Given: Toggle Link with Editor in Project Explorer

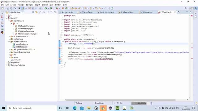Looking at the screenshot, I should pos(37,12).
